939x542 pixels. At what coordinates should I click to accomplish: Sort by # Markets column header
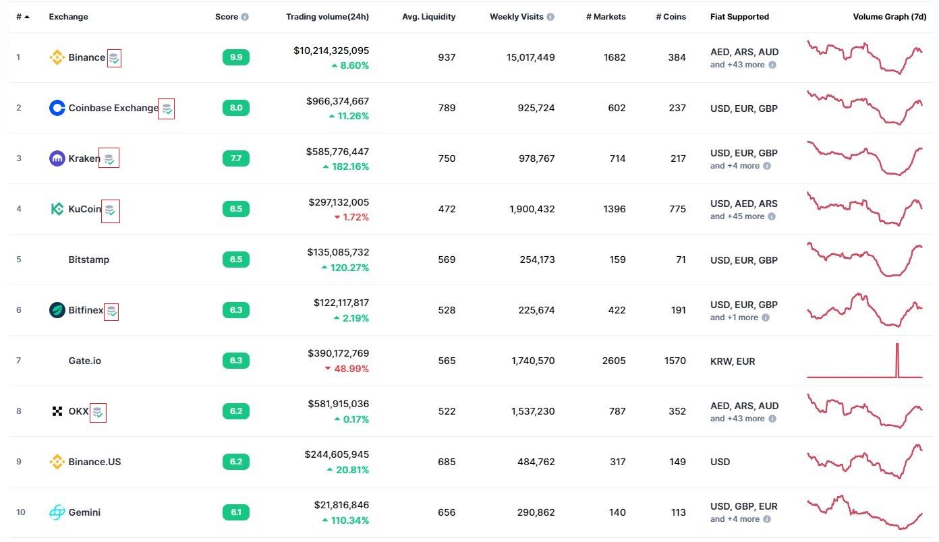[x=606, y=17]
